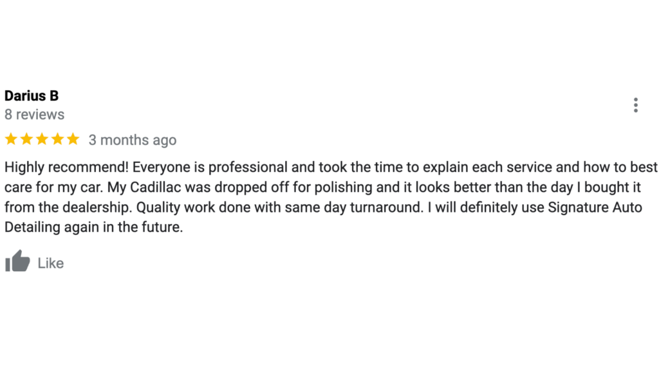Click the '3 months ago' timestamp
This screenshot has width=659, height=371.
pos(133,140)
